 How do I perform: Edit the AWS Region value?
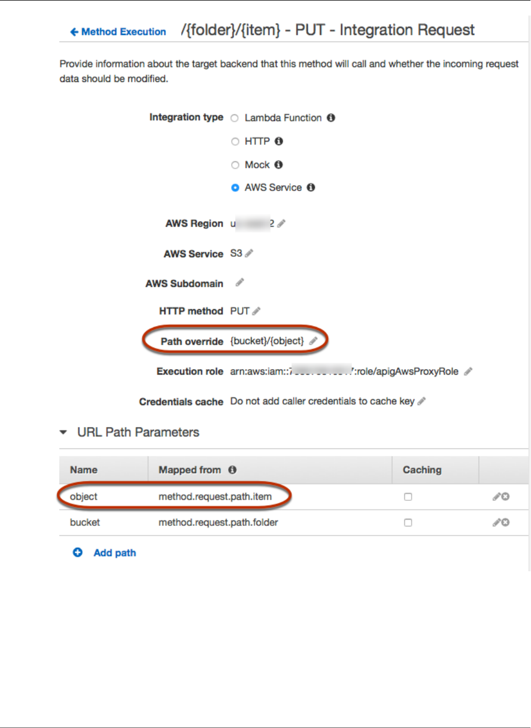click(x=282, y=223)
